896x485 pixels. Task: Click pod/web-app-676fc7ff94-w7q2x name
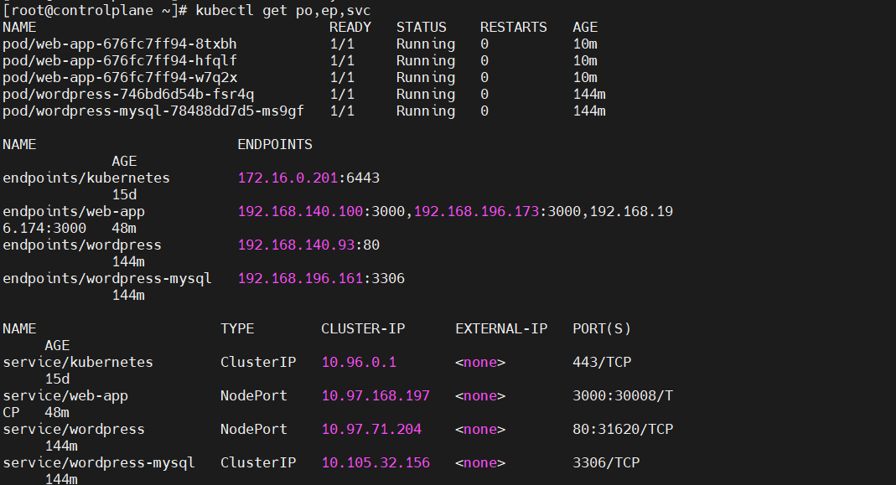click(119, 77)
